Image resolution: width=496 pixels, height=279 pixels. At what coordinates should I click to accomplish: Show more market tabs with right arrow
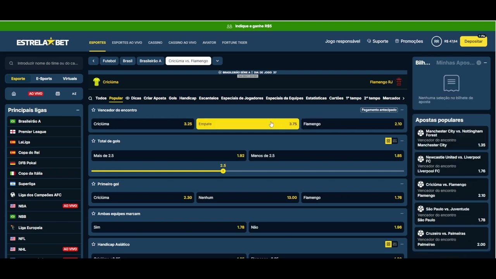pos(403,98)
